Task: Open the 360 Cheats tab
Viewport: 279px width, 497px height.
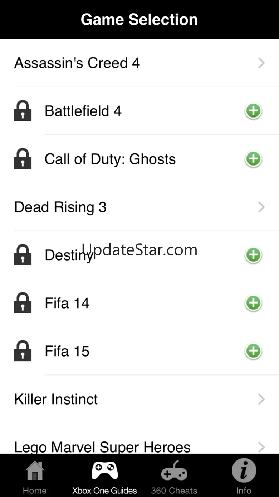Action: pos(174,477)
